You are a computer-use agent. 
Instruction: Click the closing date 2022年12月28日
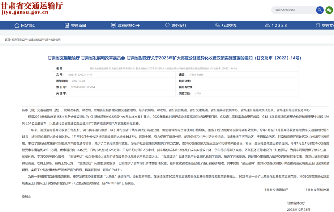(x=299, y=210)
